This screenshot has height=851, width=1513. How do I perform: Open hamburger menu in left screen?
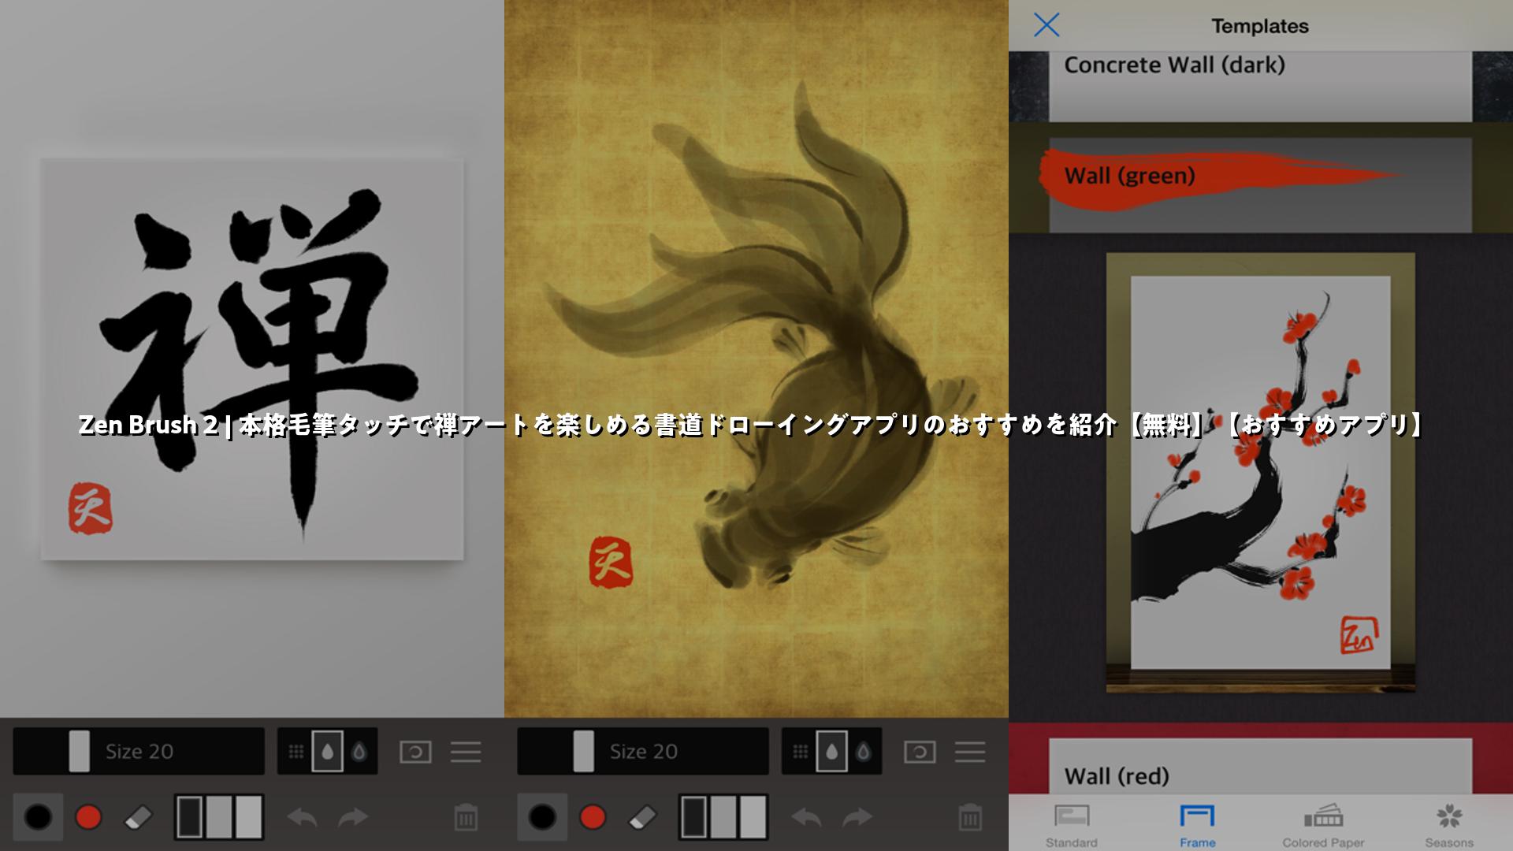466,752
